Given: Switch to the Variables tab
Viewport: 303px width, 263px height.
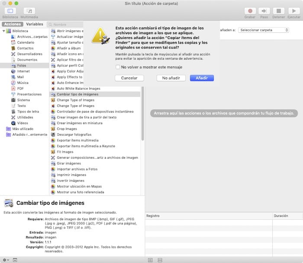Looking at the screenshot, I should [35, 24].
